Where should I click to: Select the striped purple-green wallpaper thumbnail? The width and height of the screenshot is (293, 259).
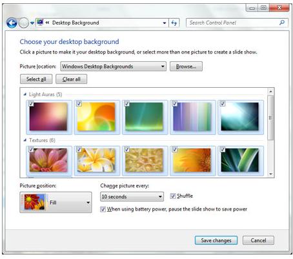(192, 117)
